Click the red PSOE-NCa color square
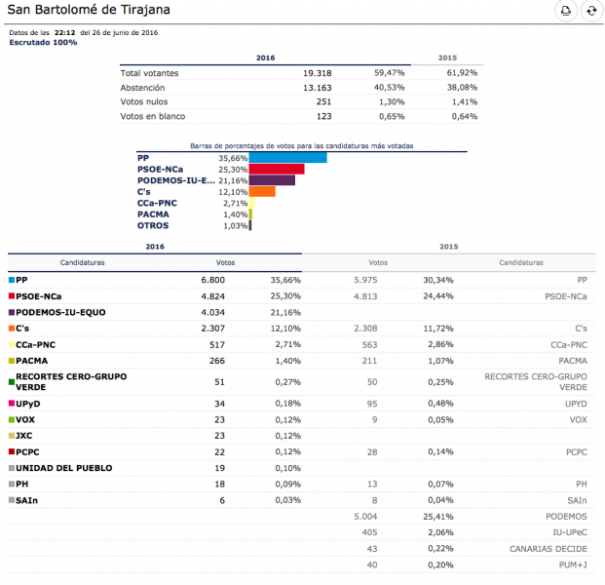 pyautogui.click(x=12, y=295)
